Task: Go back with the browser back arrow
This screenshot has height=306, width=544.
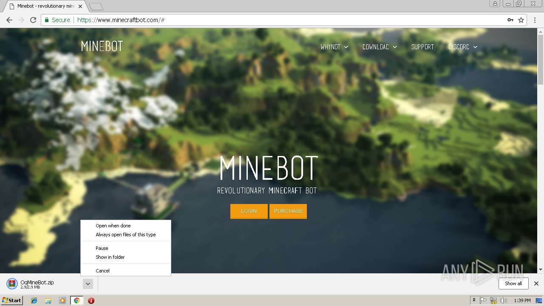Action: 9,20
